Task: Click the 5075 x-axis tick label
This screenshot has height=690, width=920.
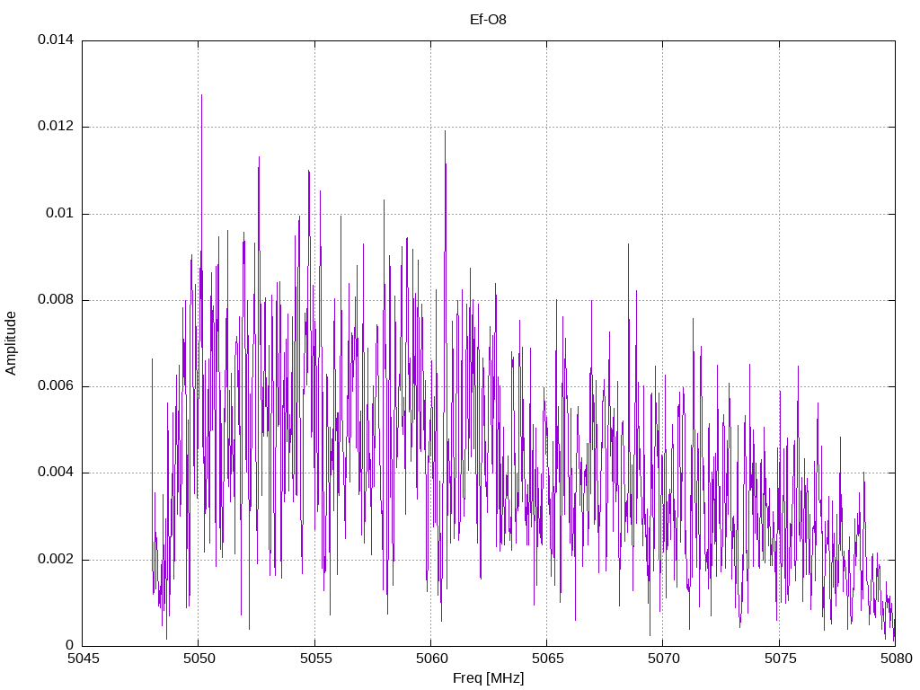Action: [780, 659]
